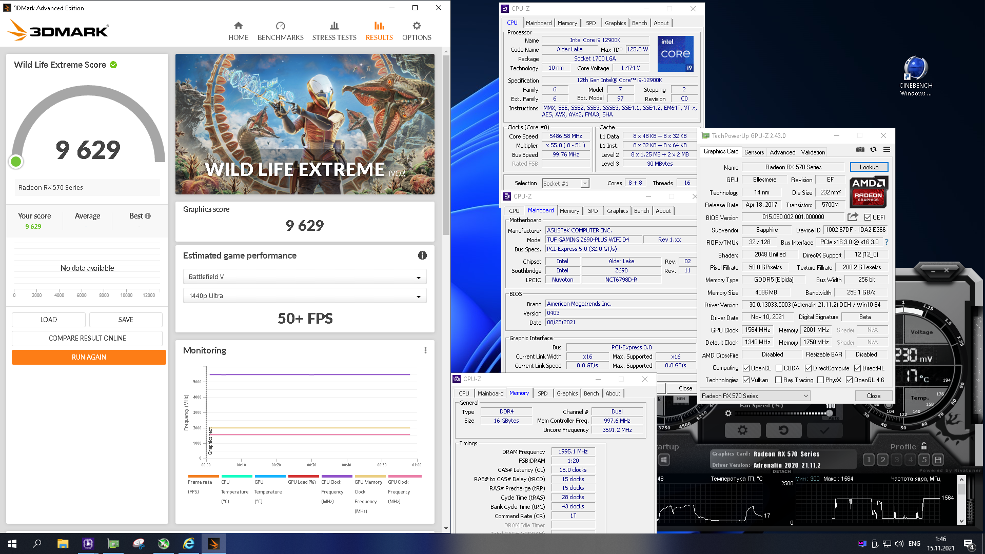985x554 pixels.
Task: Select Afterburner profile slot 1
Action: (x=869, y=460)
